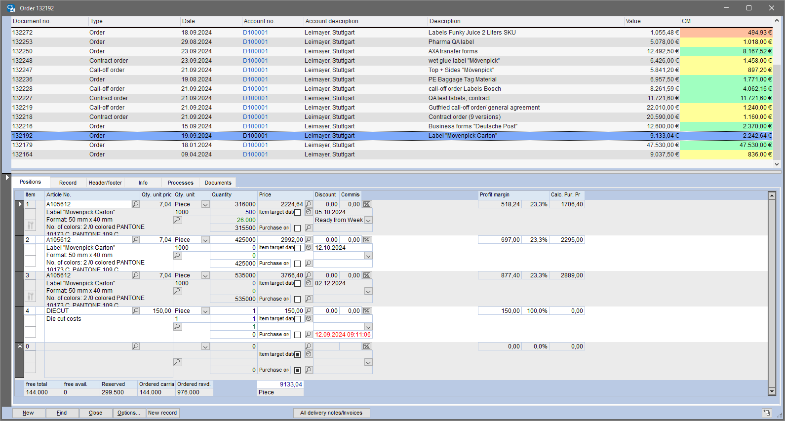Tick Item target date checkbox for item 1

(x=297, y=213)
